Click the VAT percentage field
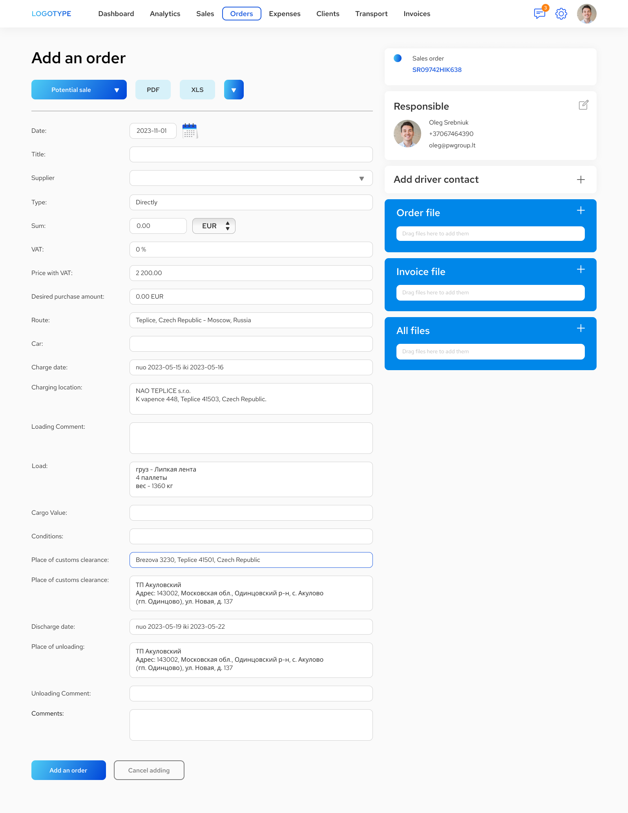The height and width of the screenshot is (813, 628). 251,250
